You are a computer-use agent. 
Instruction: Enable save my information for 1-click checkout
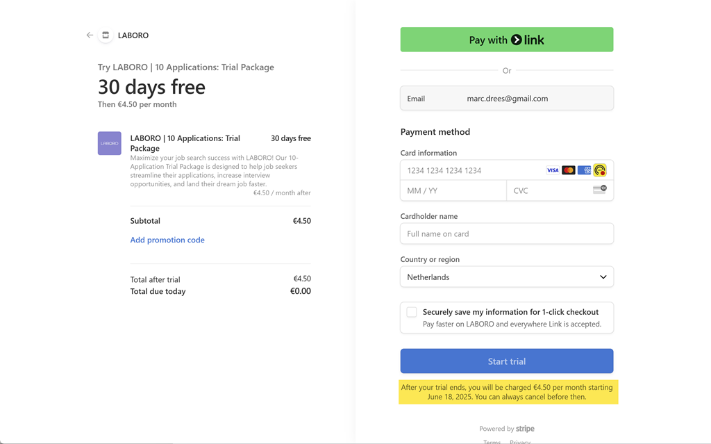(x=412, y=313)
